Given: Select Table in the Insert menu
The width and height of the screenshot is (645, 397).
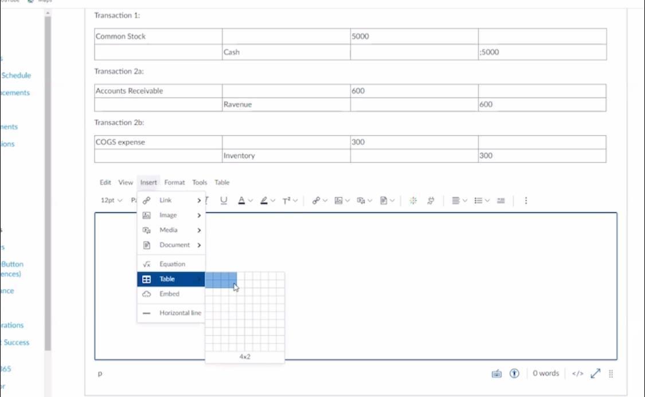Looking at the screenshot, I should [171, 279].
